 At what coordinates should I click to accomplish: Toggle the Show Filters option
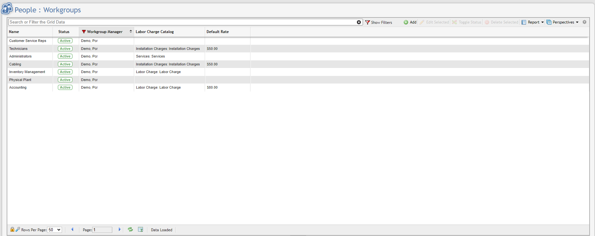379,22
